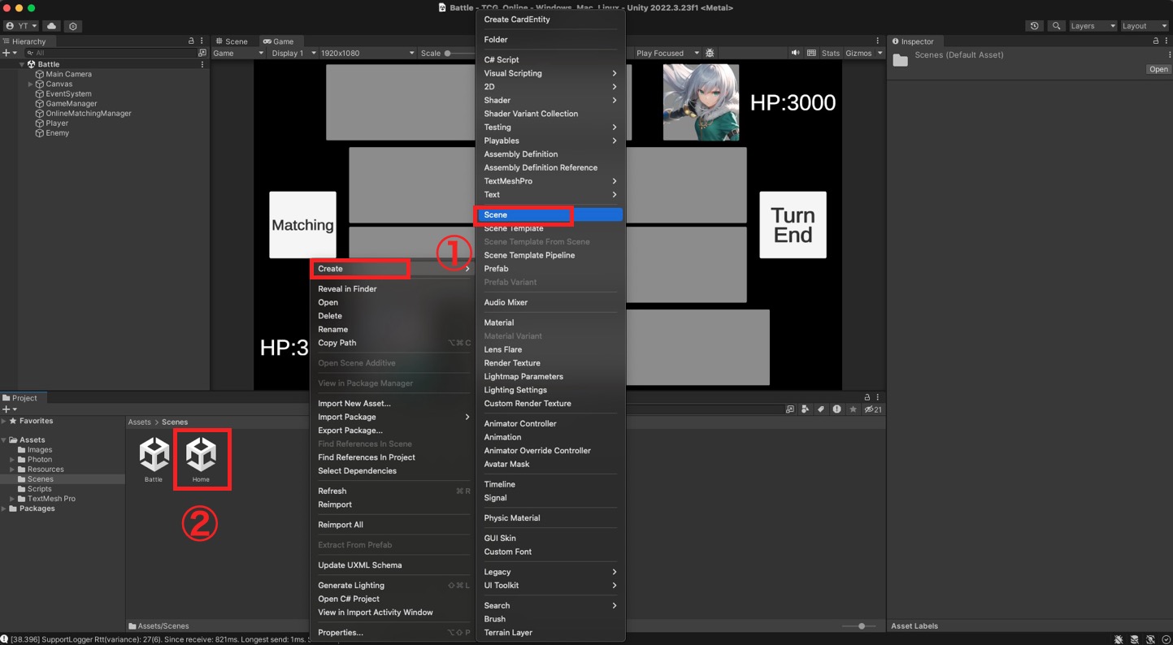
Task: Toggle the Mute Audio speaker in Game view
Action: pos(795,54)
